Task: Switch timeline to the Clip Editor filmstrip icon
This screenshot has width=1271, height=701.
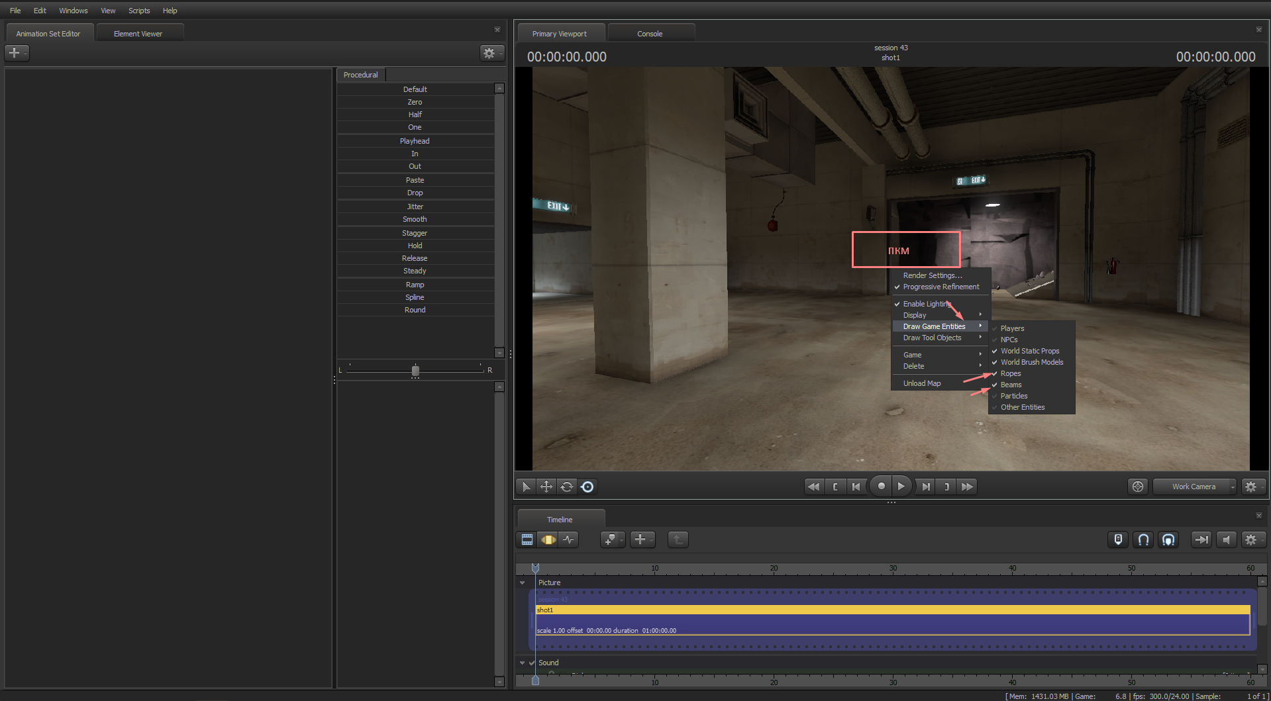Action: click(x=527, y=539)
